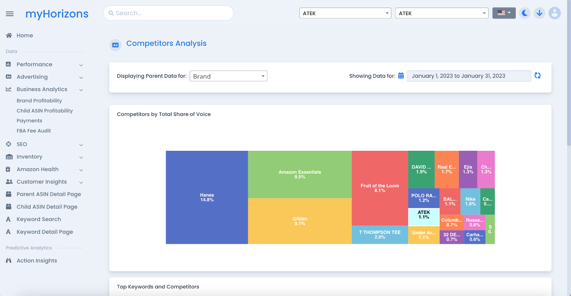The width and height of the screenshot is (571, 296).
Task: Open the Brand parent data dropdown
Action: tap(228, 76)
